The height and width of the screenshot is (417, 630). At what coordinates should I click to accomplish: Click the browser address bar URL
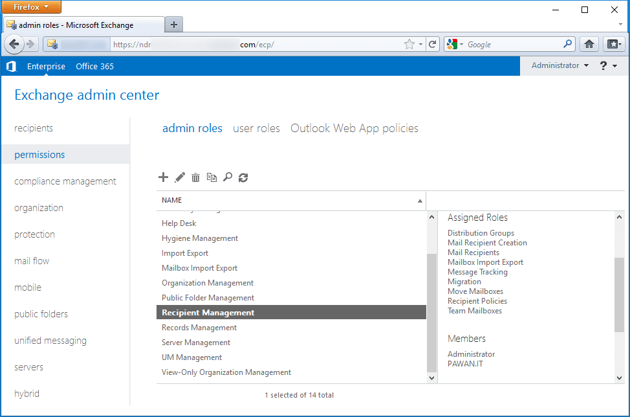(x=256, y=44)
